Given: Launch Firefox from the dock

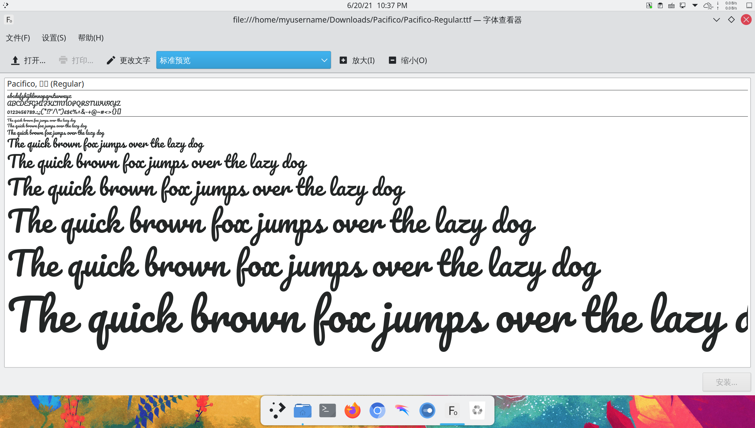Looking at the screenshot, I should (353, 410).
